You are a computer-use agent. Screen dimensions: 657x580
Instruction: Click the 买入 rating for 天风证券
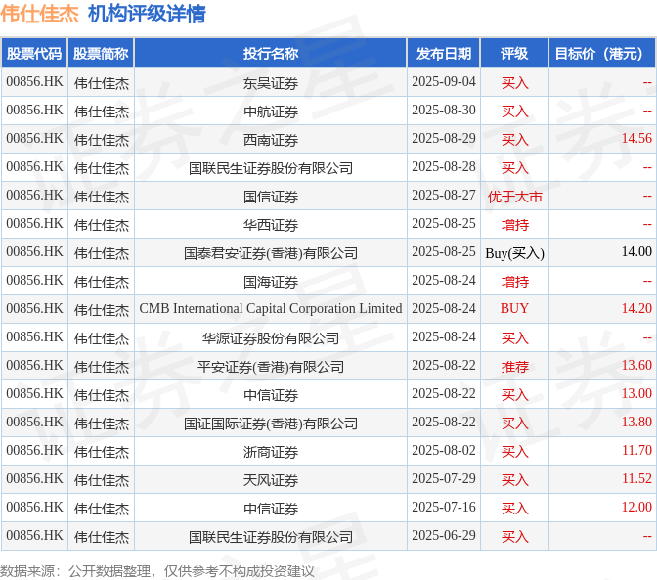click(x=514, y=480)
